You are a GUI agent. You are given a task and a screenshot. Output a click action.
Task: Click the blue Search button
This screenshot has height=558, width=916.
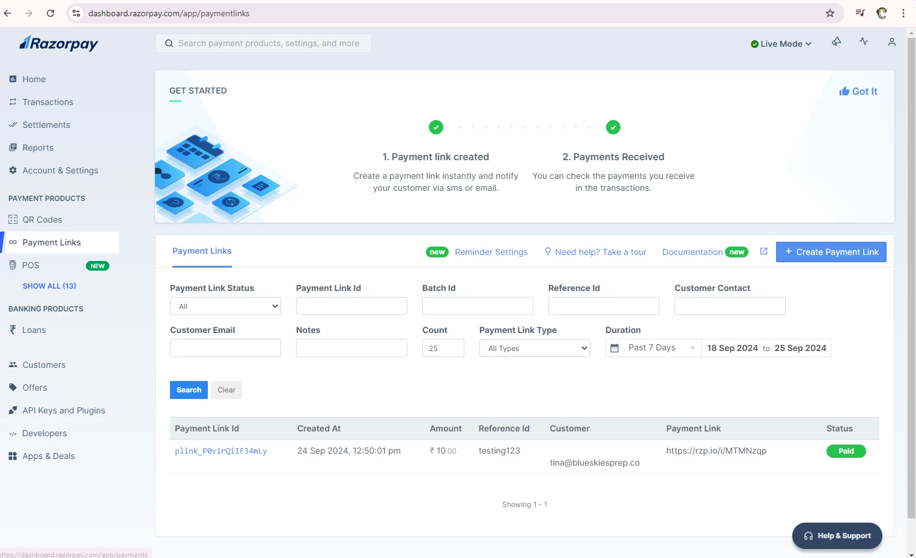point(189,390)
